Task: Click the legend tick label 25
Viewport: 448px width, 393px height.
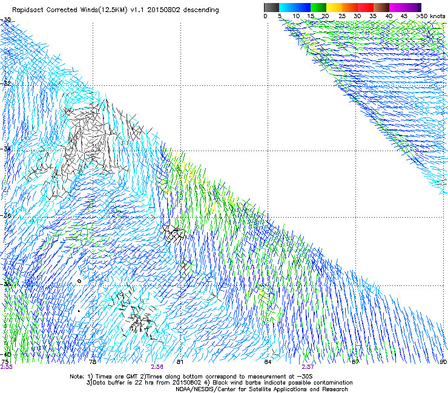Action: (342, 16)
